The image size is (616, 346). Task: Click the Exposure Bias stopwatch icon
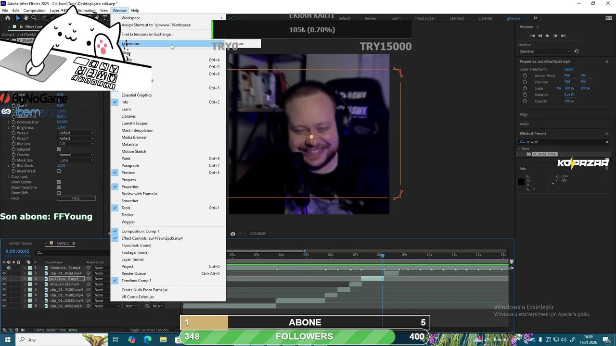[x=13, y=122]
